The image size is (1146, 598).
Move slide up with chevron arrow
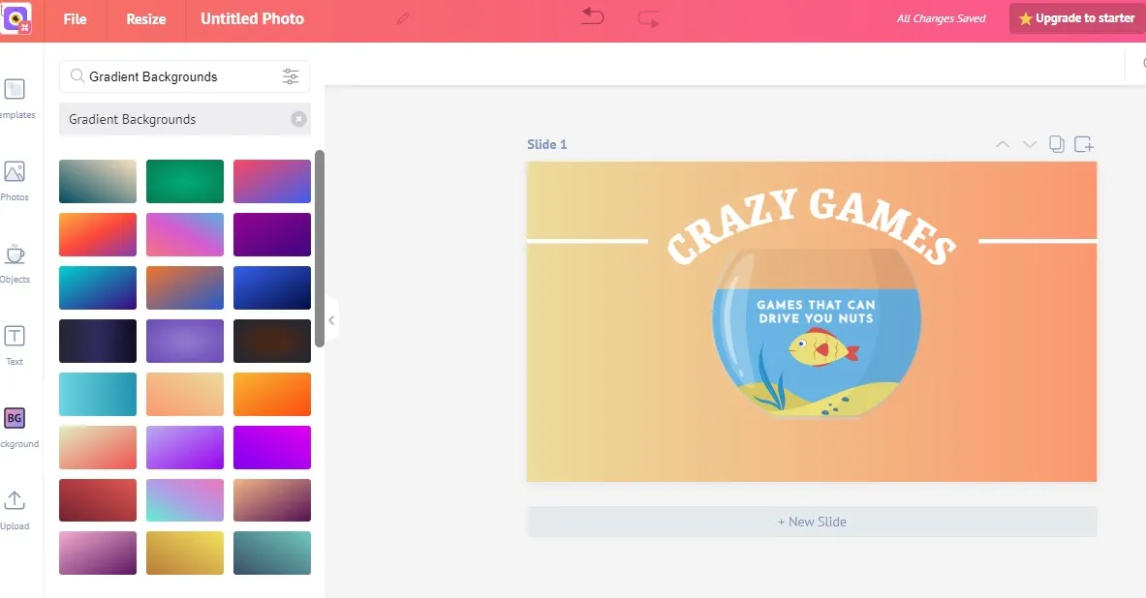pyautogui.click(x=1003, y=144)
